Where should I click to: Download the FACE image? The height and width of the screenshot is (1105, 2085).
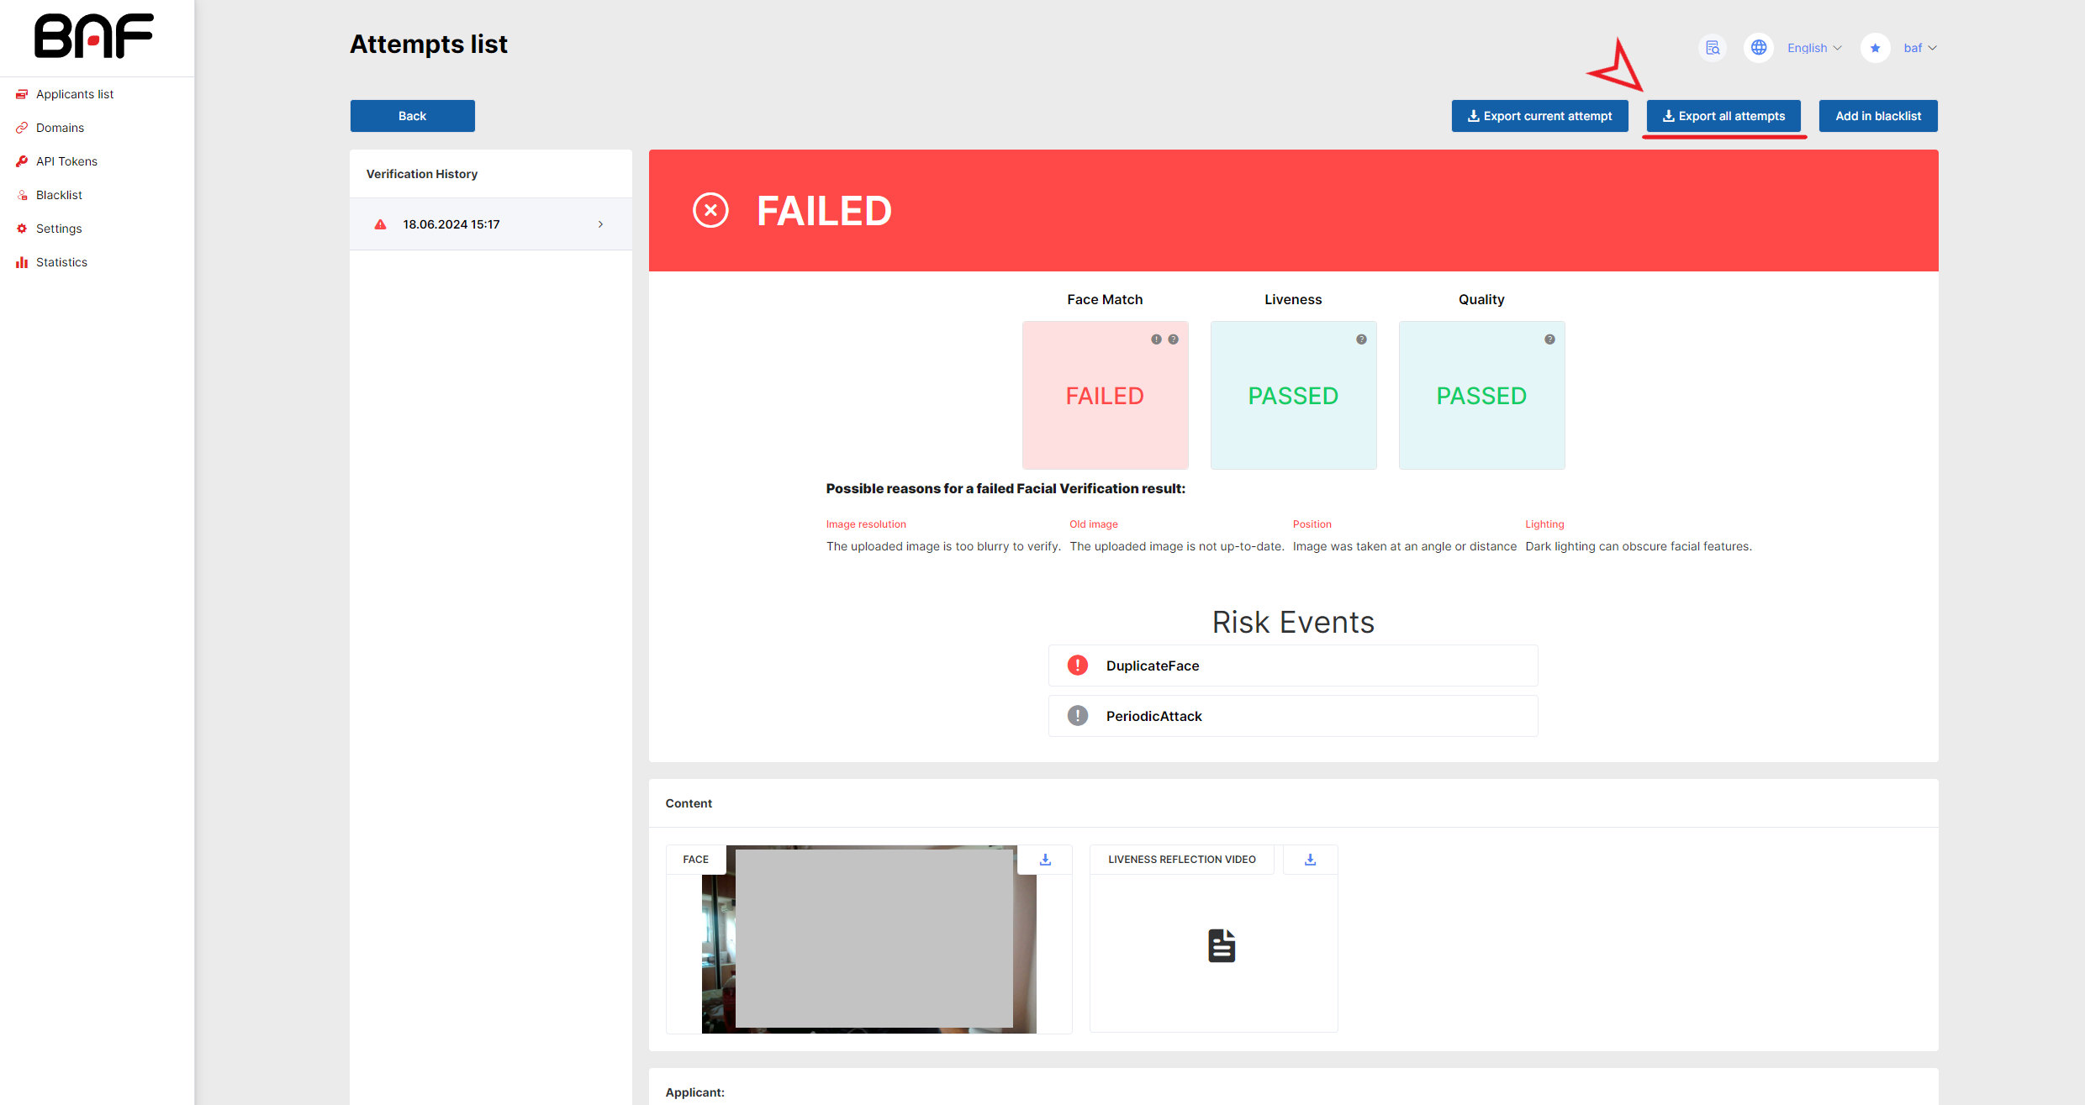(x=1045, y=860)
